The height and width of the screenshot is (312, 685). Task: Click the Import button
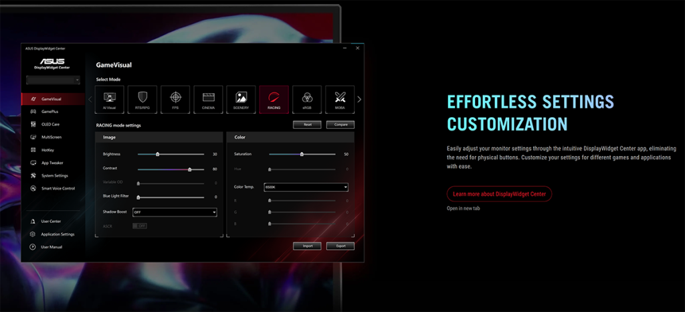click(308, 246)
